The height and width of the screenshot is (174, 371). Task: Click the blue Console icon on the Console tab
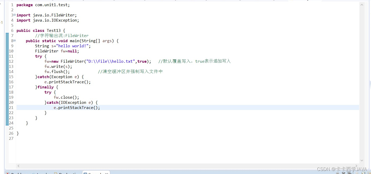[85, 173]
